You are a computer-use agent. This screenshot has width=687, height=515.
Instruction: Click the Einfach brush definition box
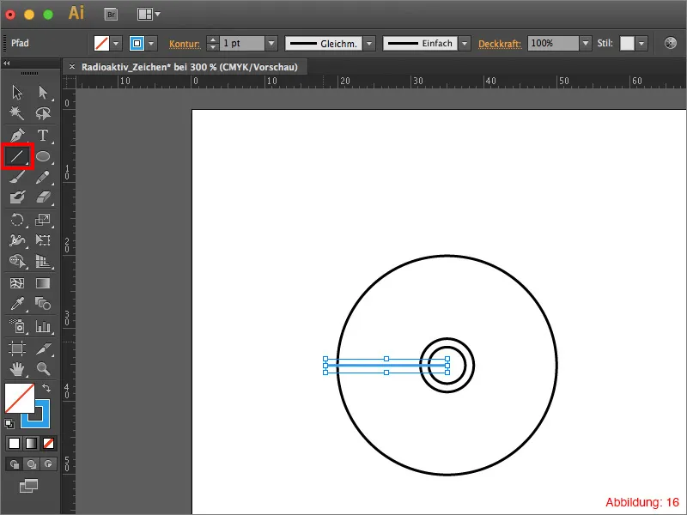(x=420, y=44)
